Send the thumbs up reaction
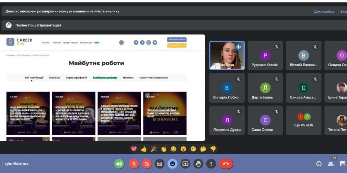Image resolution: width=347 pixels, height=173 pixels. point(144,149)
